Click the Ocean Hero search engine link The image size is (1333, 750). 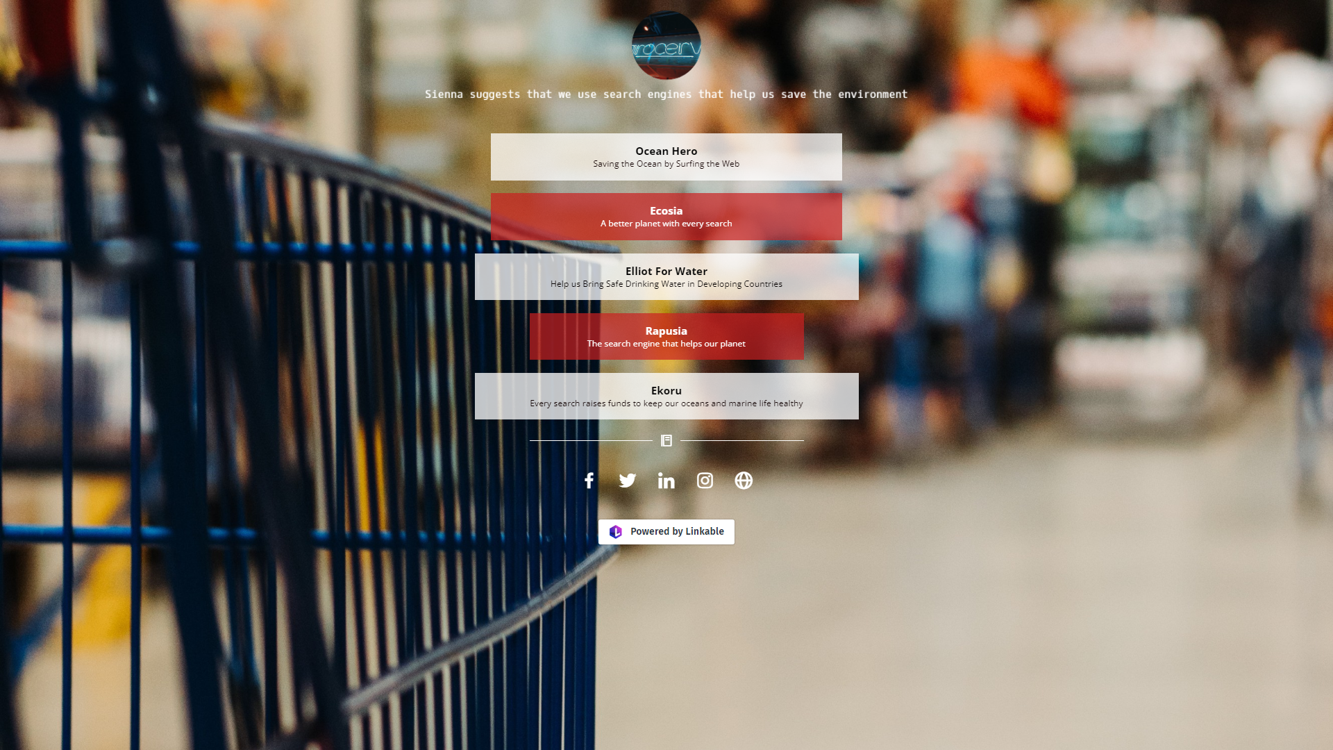point(666,156)
